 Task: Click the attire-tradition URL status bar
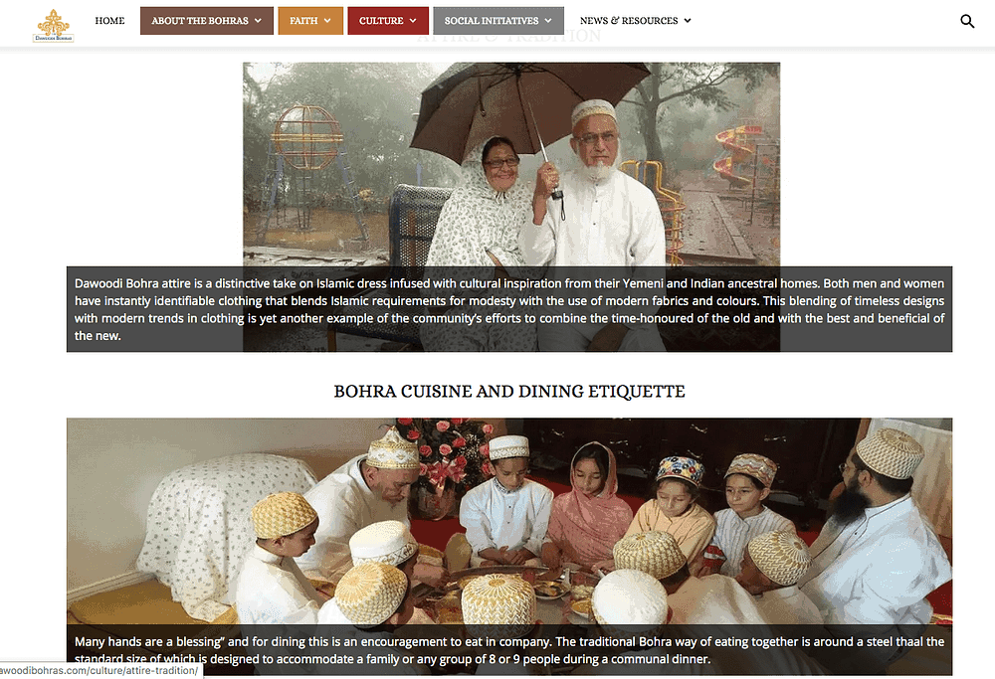(x=100, y=670)
